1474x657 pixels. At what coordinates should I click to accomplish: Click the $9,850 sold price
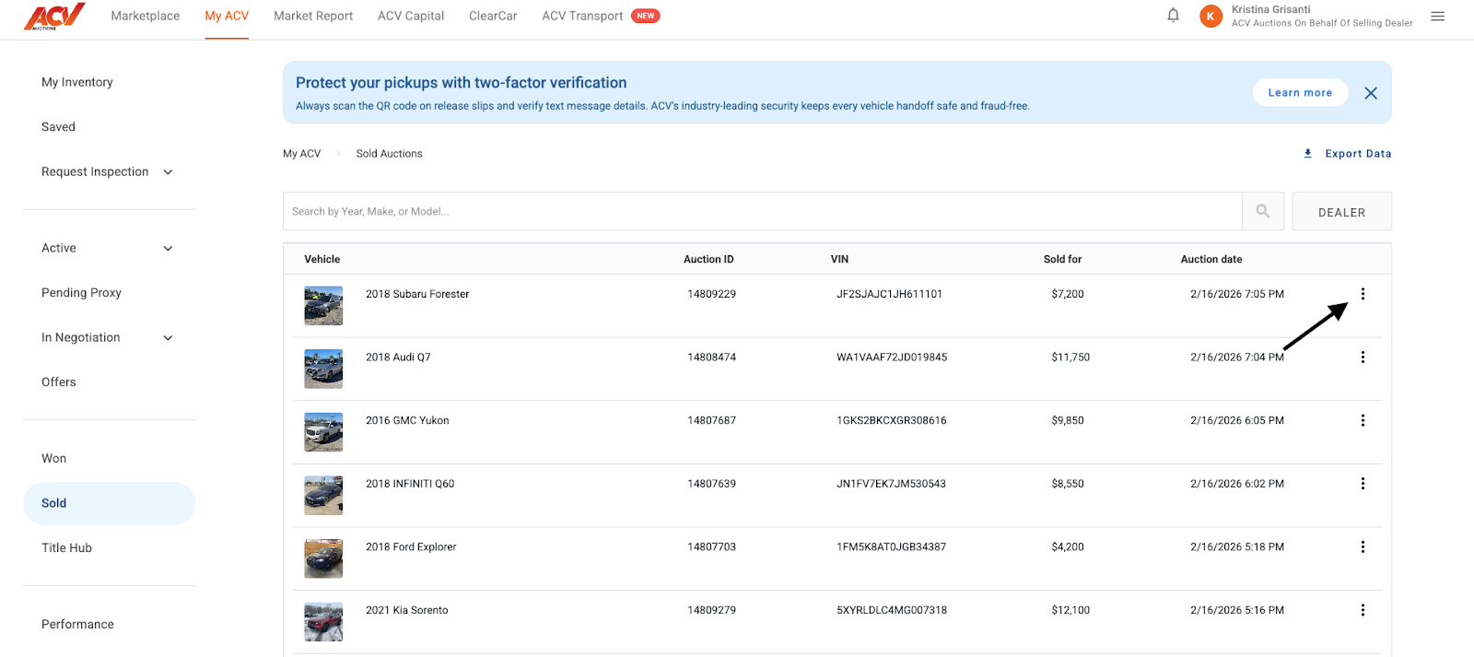coord(1068,420)
